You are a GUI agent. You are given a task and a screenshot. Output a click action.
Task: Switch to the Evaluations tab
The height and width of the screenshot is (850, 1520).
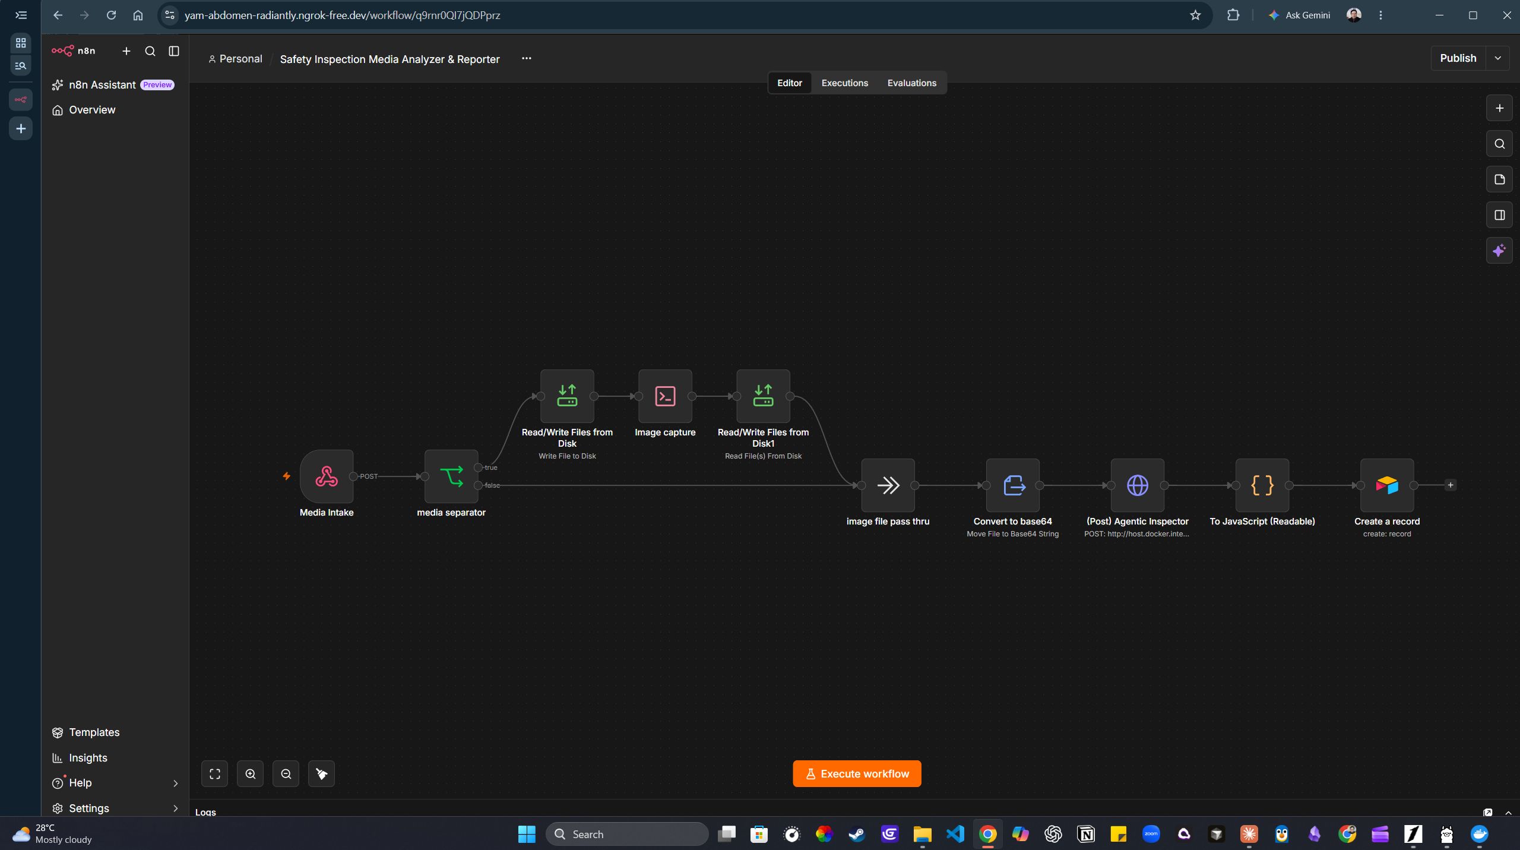coord(911,83)
